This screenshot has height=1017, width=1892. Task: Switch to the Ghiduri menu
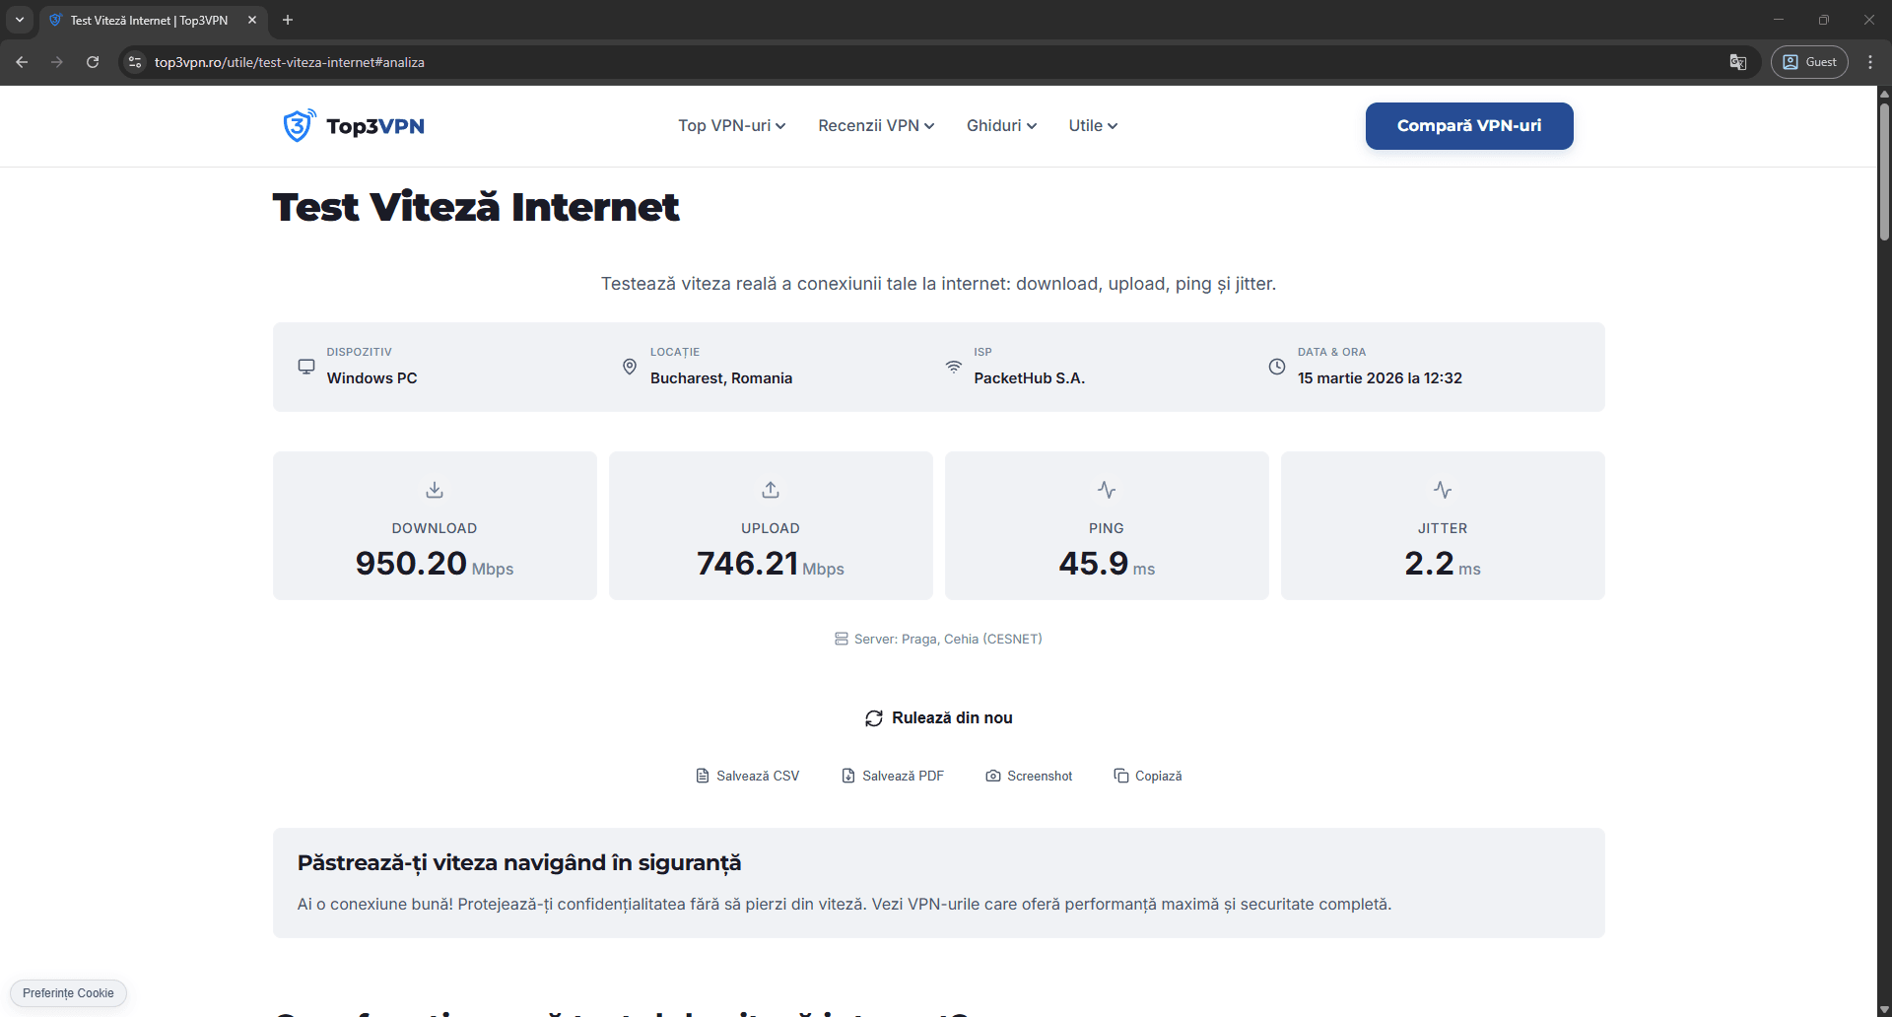(x=1000, y=125)
